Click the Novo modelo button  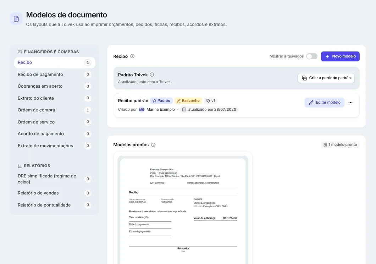340,56
